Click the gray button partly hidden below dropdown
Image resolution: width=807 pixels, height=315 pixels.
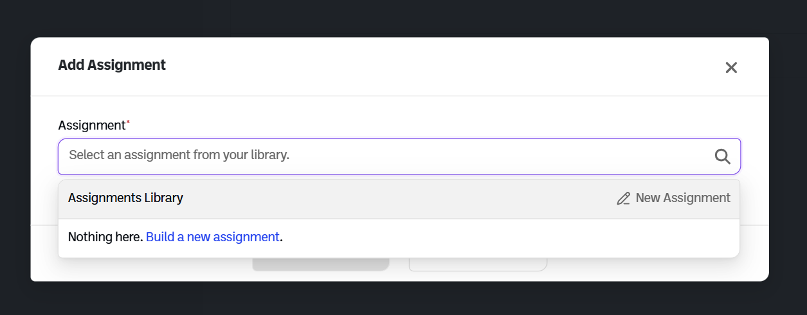coord(320,264)
